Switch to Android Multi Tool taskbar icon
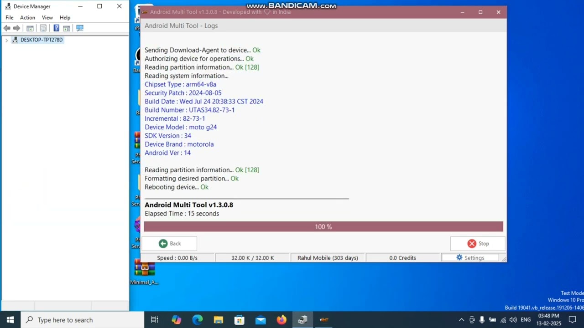 pos(324,320)
